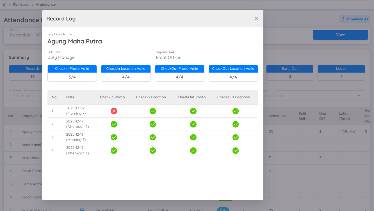
Task: Click red invalid CheckIn Photo icon for 2025-12-02
Action: 114,111
